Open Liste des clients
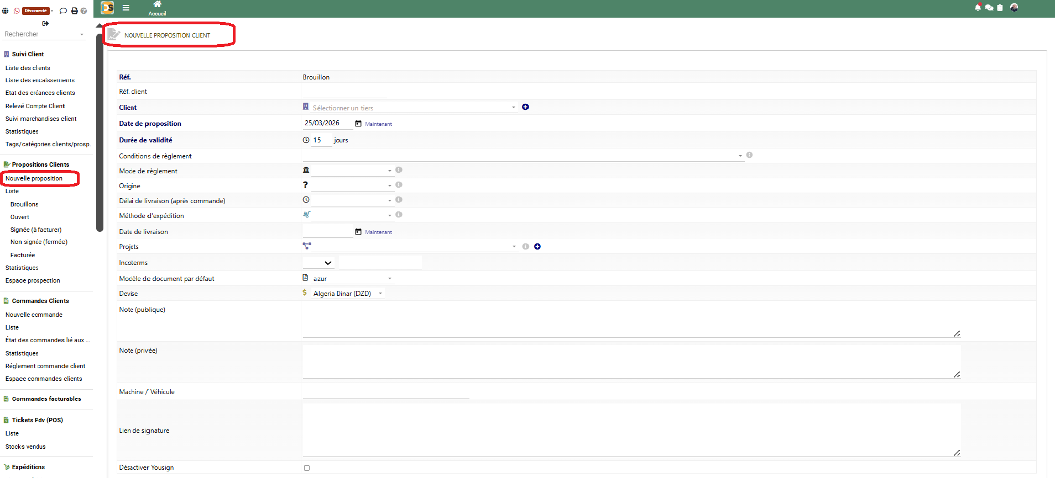The height and width of the screenshot is (478, 1055). [28, 68]
